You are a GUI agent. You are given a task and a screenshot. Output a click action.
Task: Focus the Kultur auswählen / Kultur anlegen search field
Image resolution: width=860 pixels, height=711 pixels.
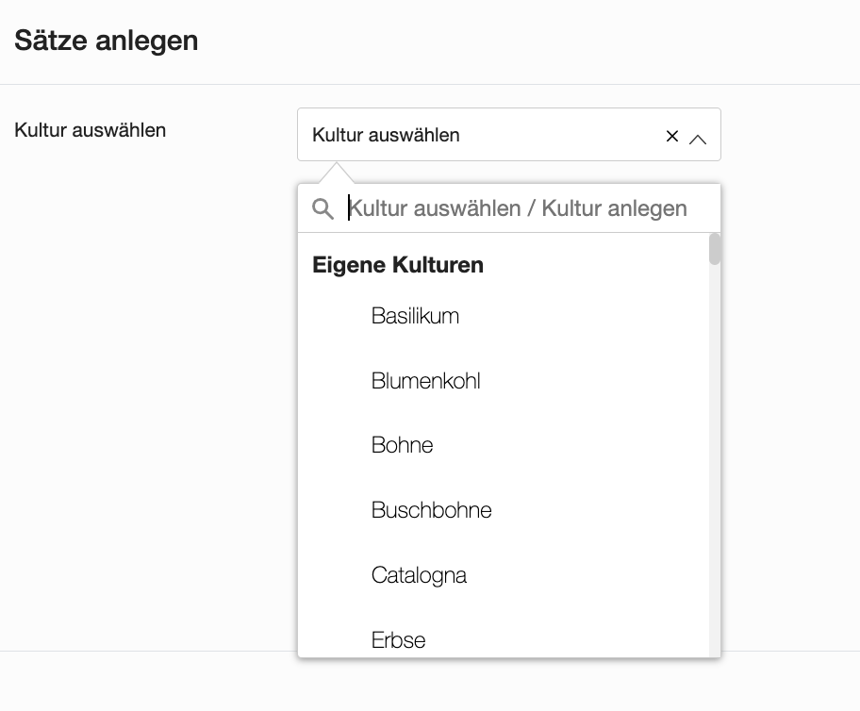click(x=528, y=208)
